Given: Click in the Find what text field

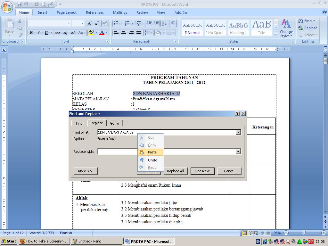Looking at the screenshot, I should (x=167, y=132).
